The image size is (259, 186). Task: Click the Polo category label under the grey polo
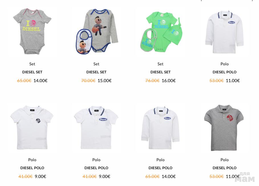[x=225, y=160]
